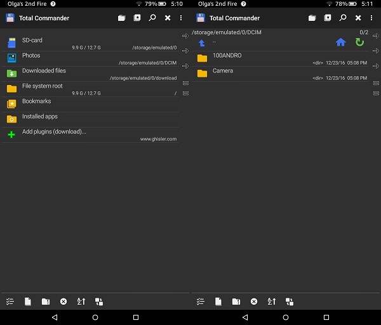
Task: Open overflow menu in right screen
Action: coord(371,18)
